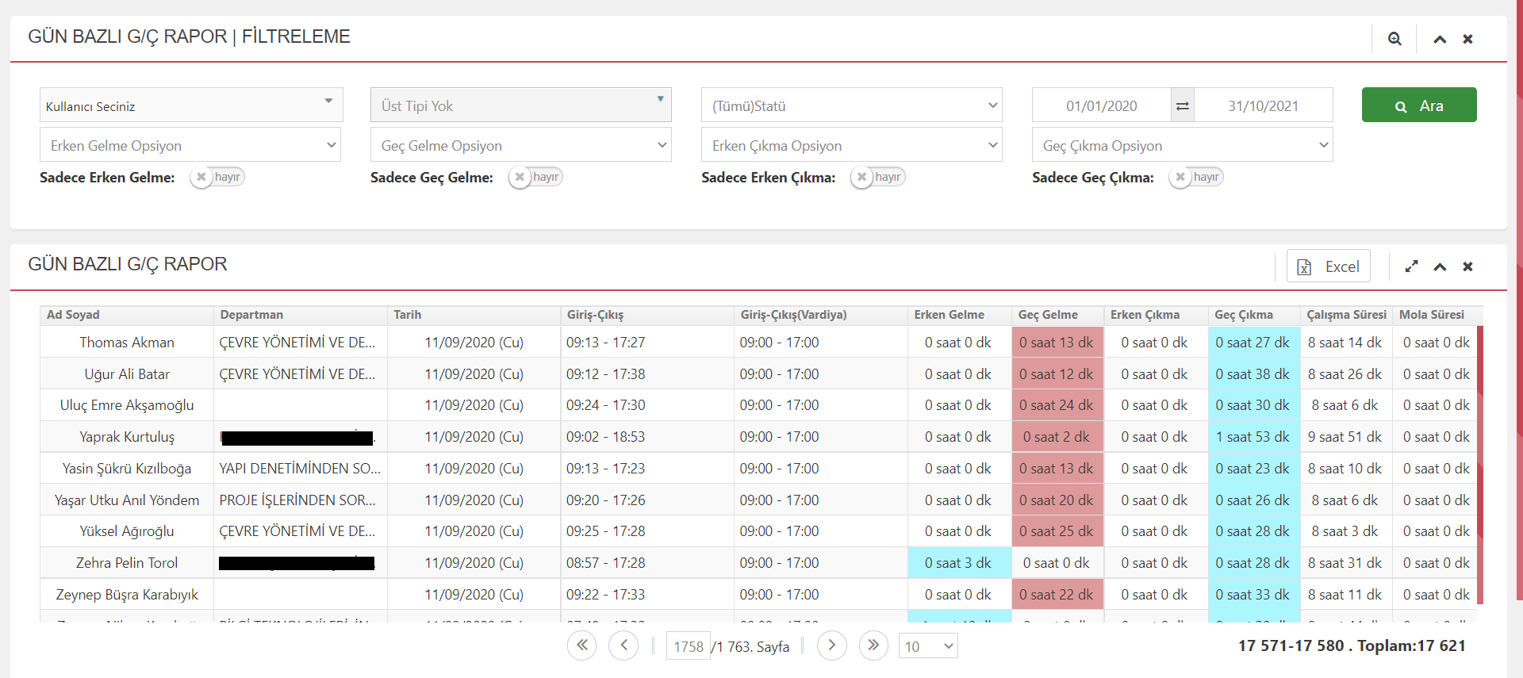Screen dimensions: 1523x678
Task: Open (Tümü)Statü dropdown
Action: pyautogui.click(x=852, y=105)
